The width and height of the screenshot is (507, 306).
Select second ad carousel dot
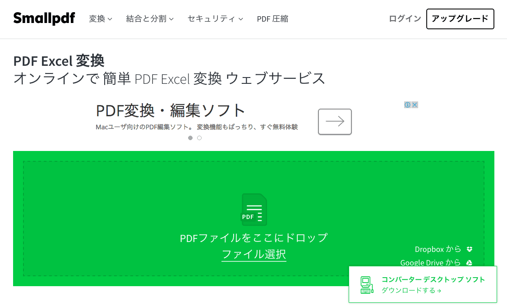tap(199, 138)
